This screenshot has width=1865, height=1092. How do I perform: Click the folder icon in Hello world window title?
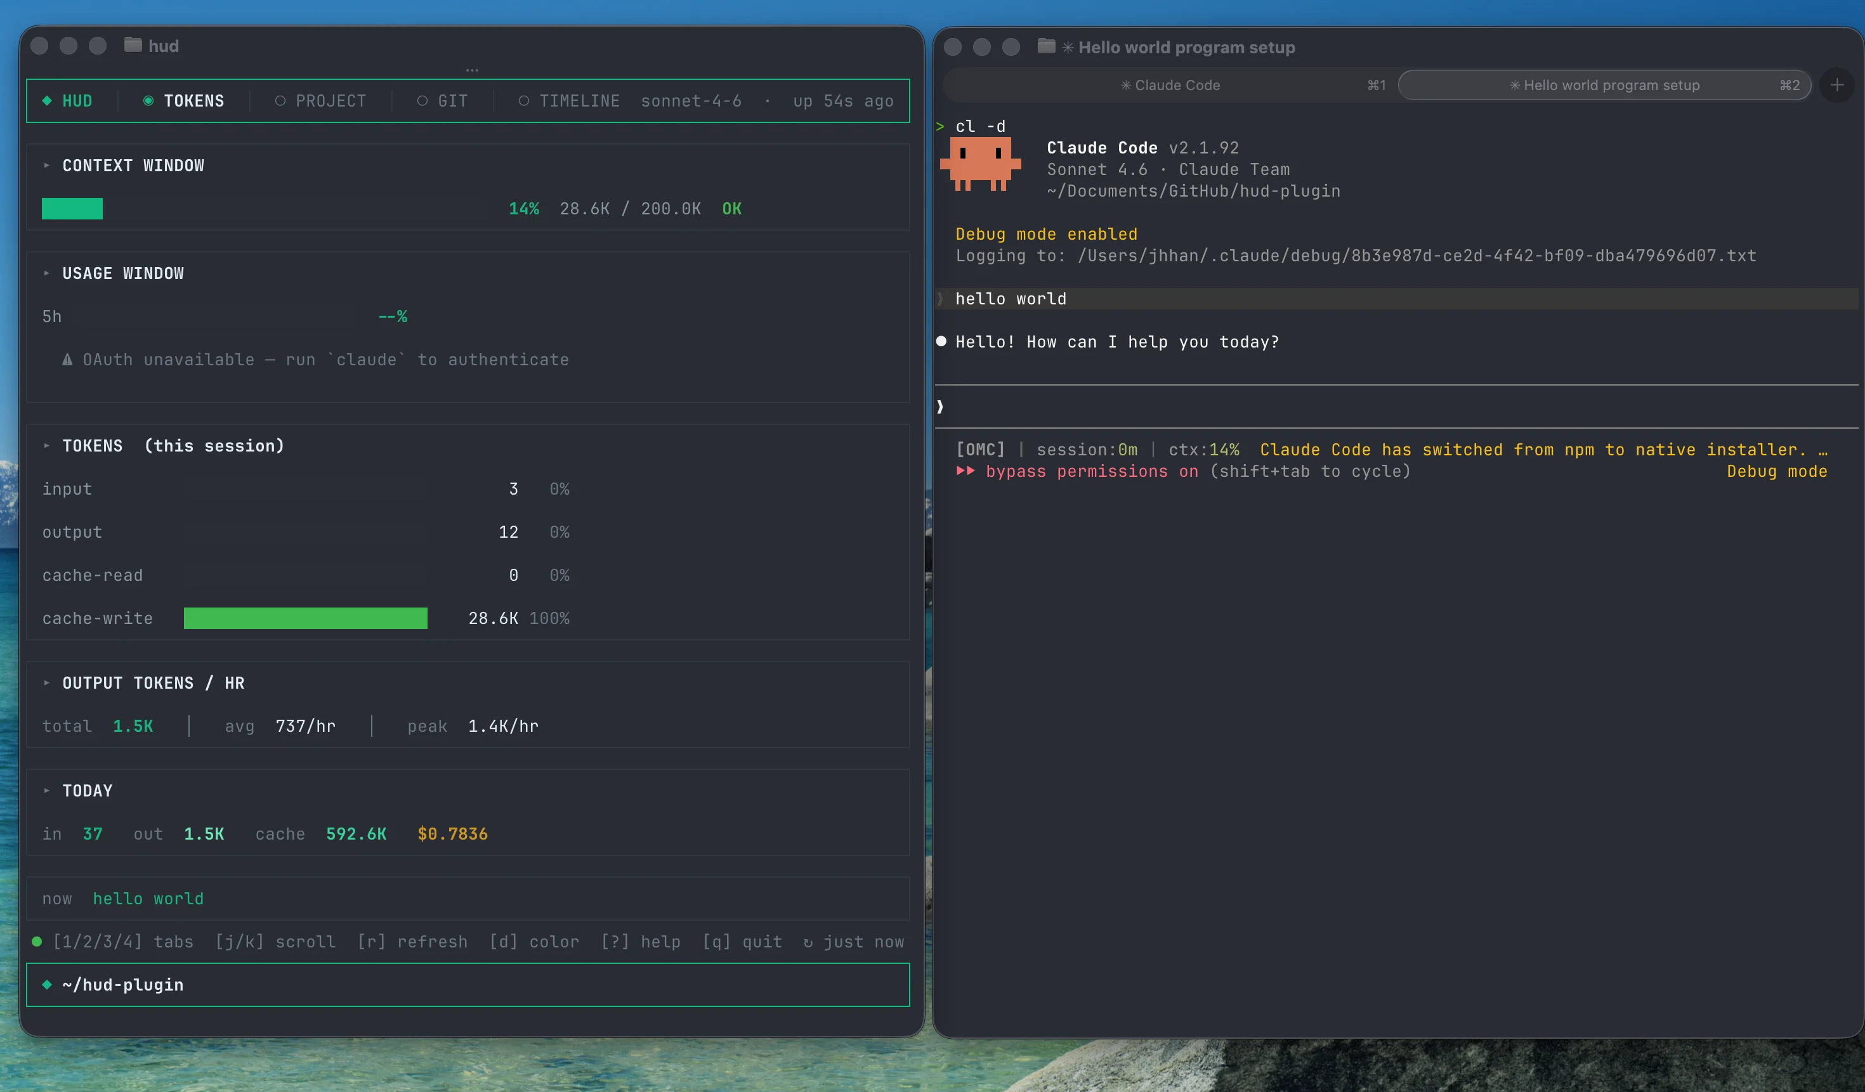pos(1045,47)
